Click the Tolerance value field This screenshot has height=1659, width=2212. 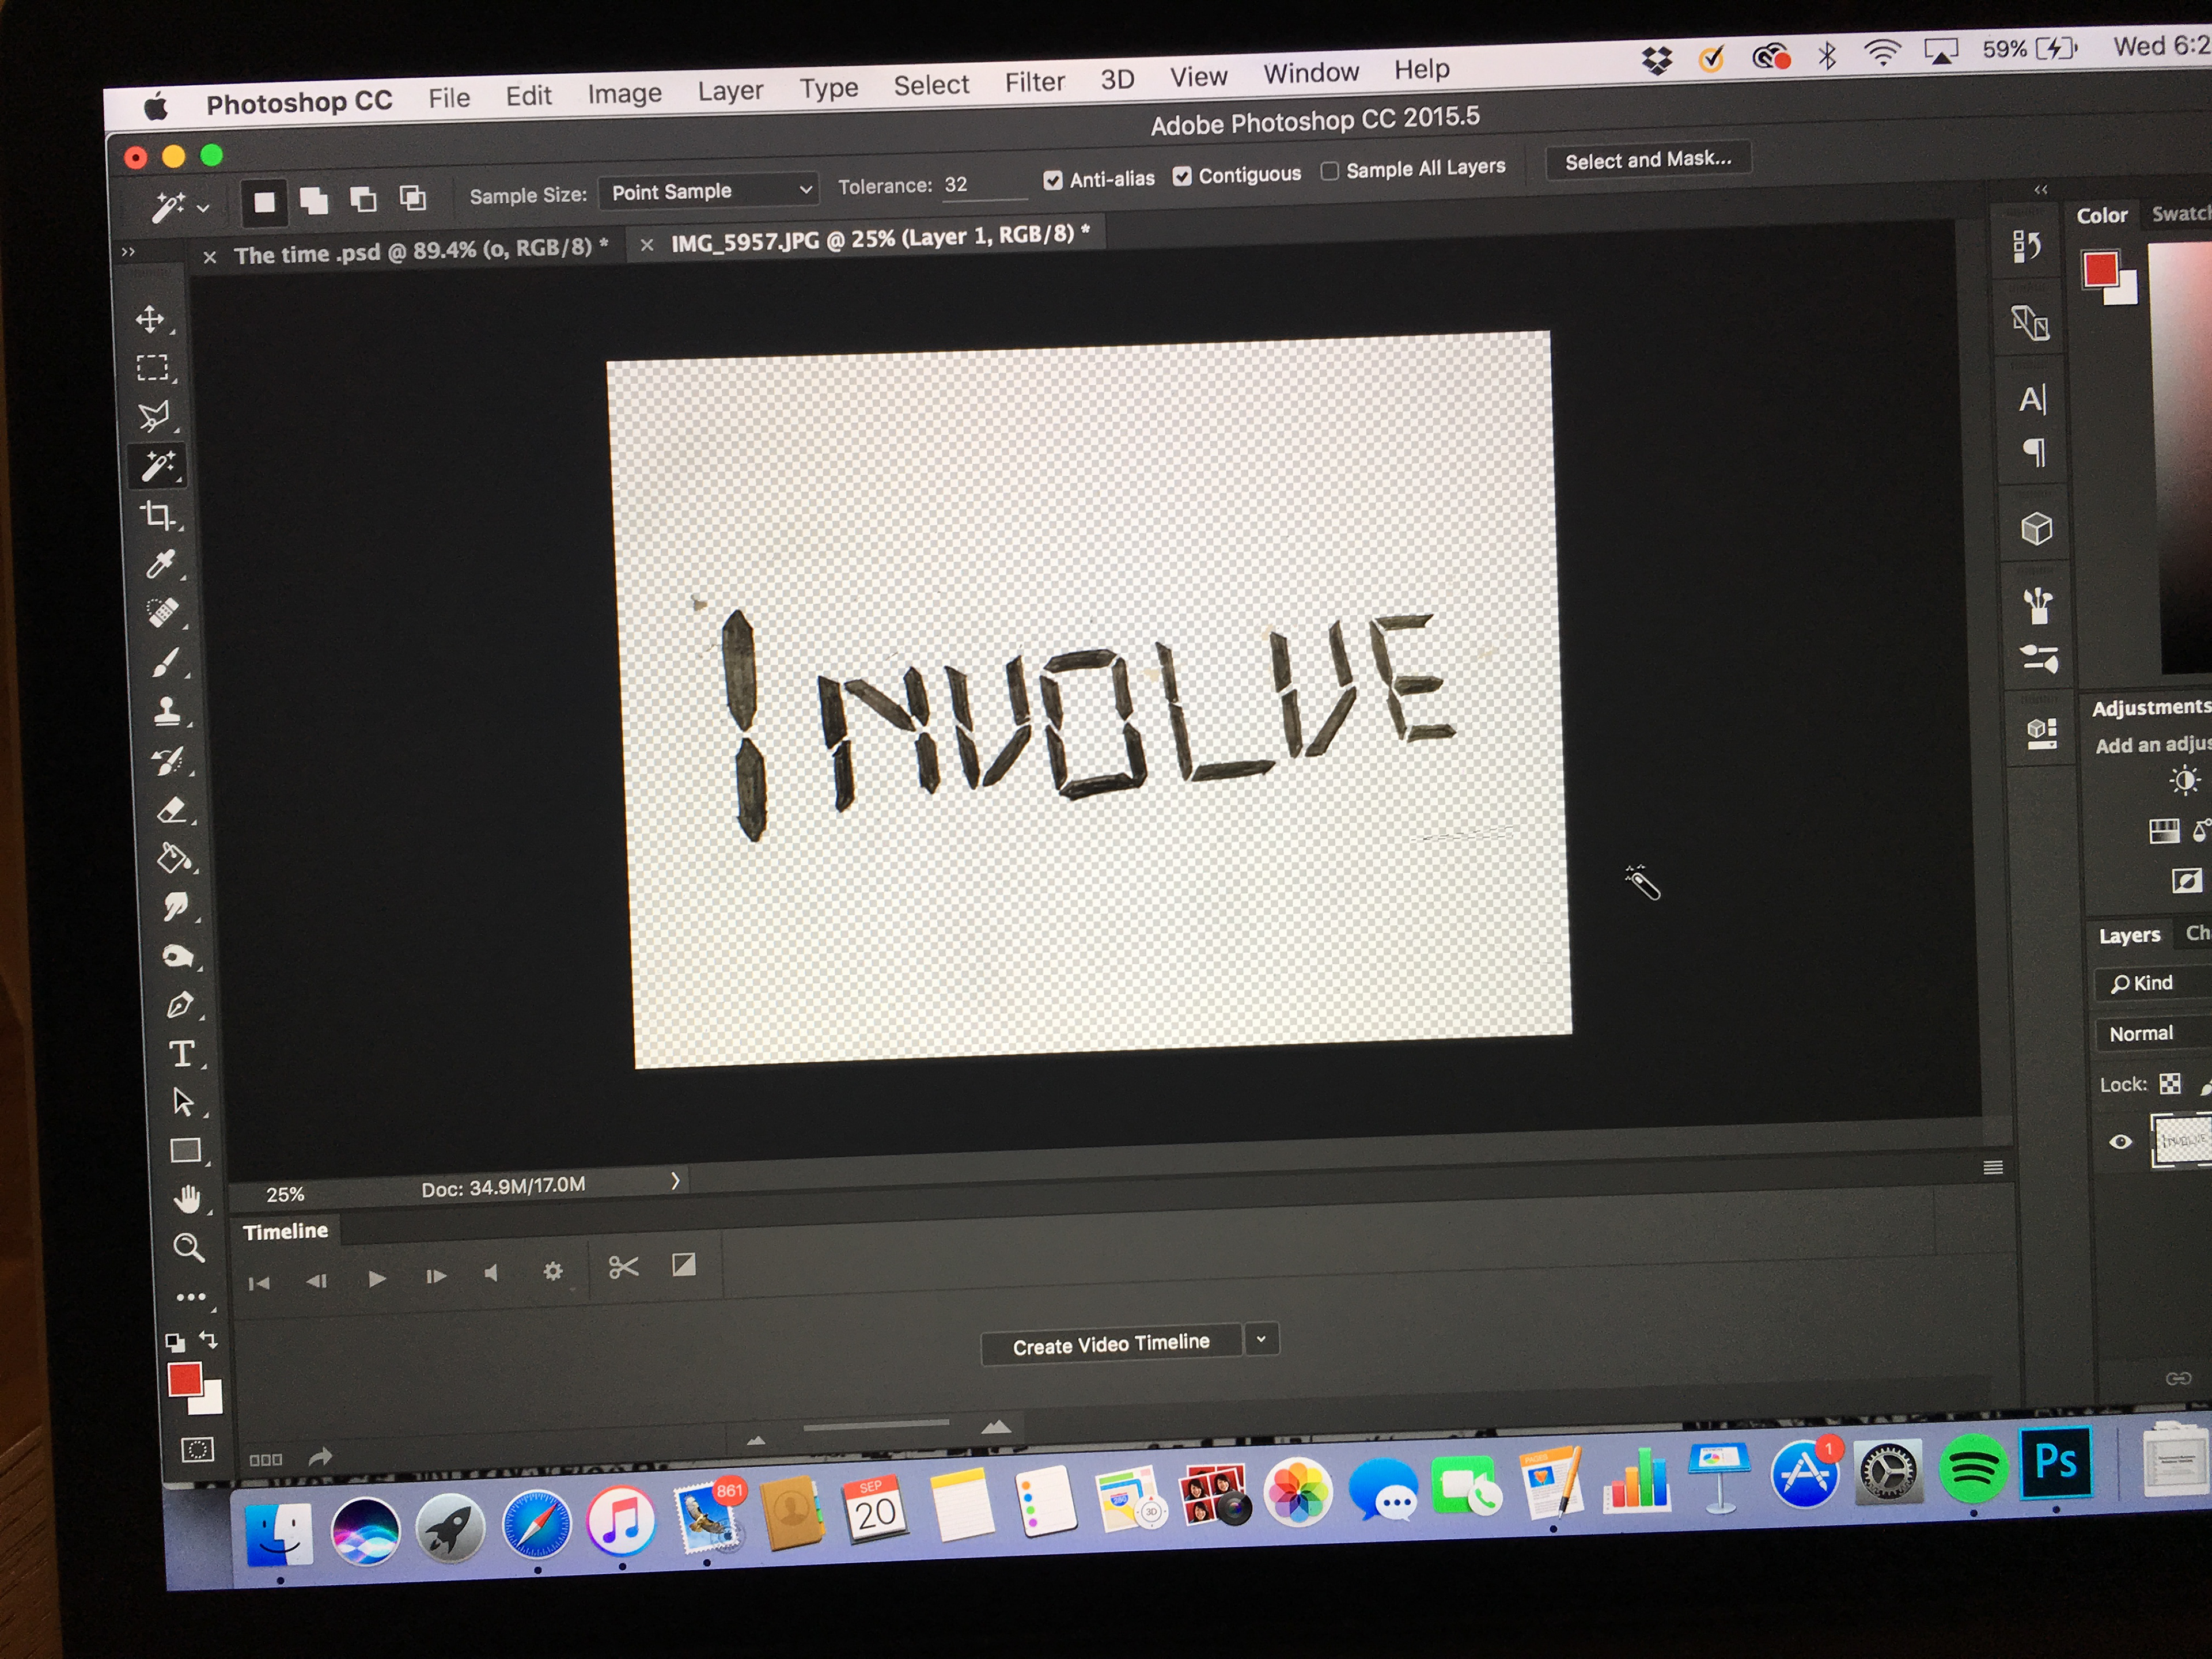click(984, 184)
